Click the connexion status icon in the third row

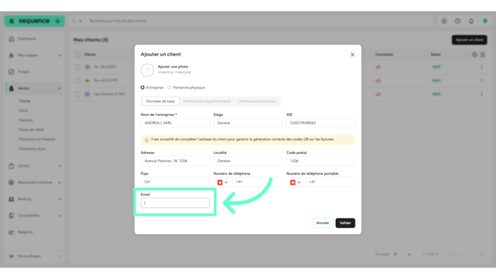[378, 94]
